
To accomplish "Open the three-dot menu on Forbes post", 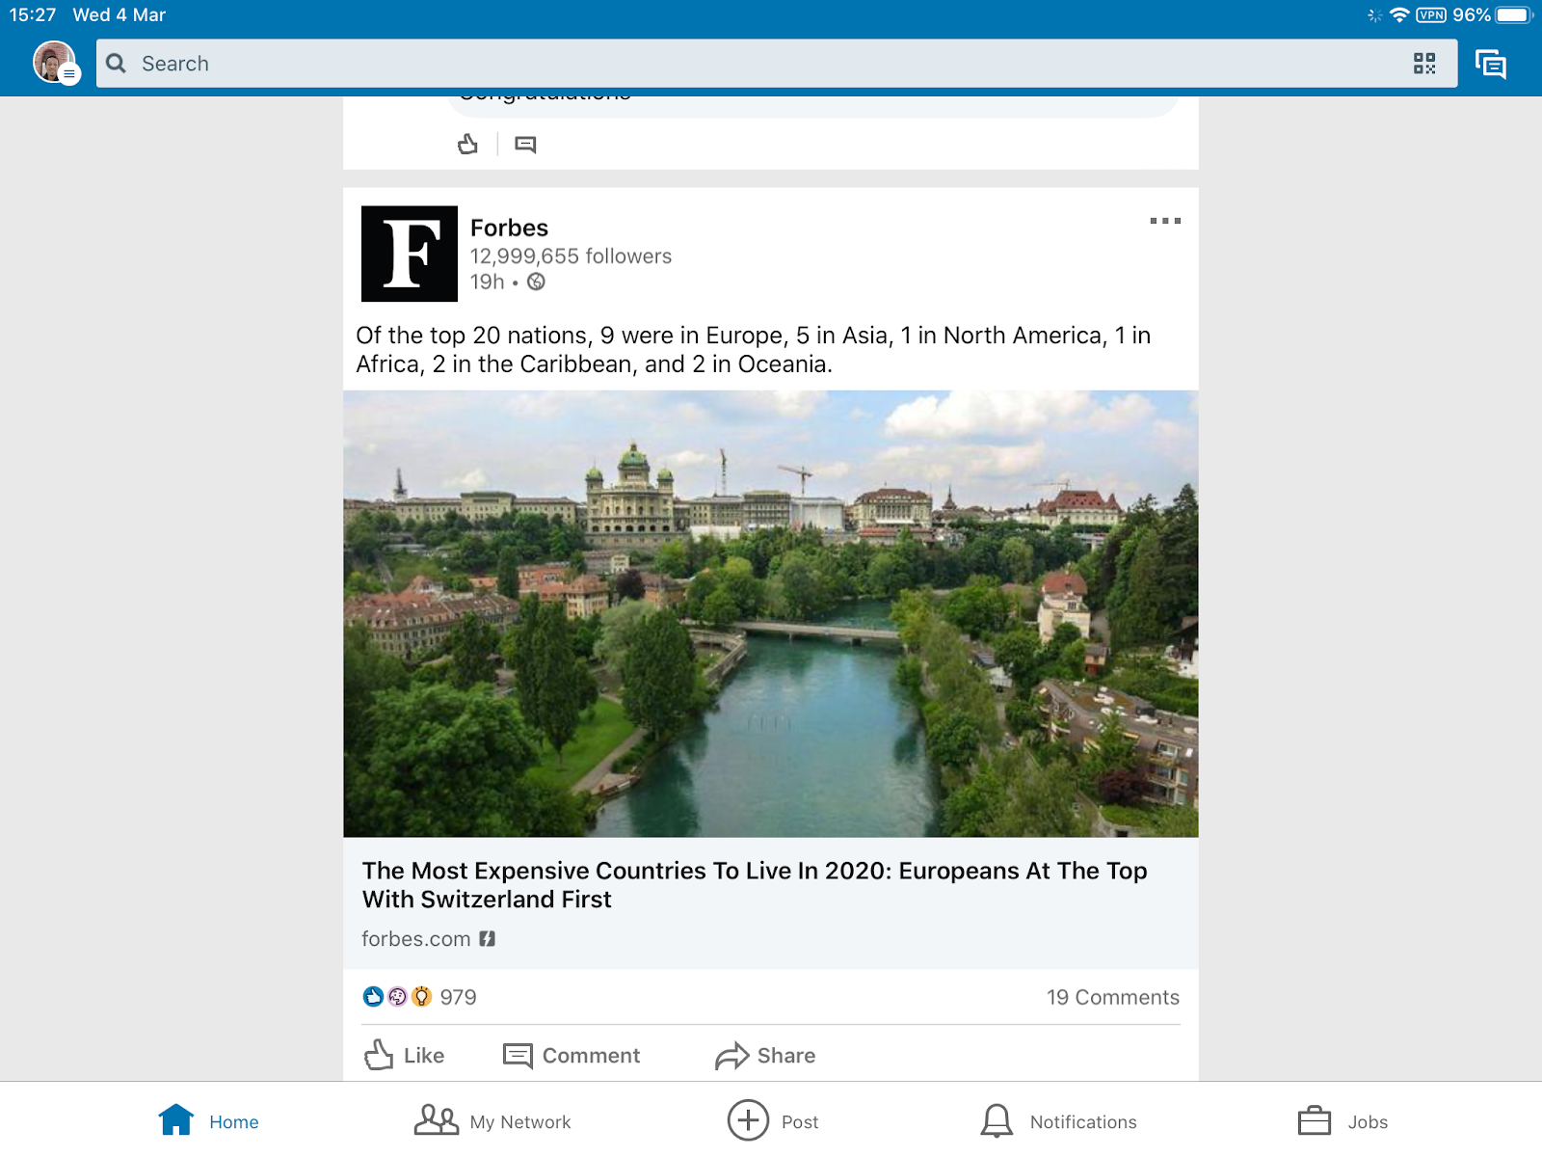I will click(1166, 220).
